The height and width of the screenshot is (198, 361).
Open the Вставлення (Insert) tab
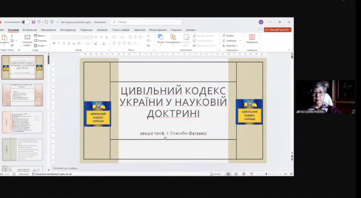[30, 30]
